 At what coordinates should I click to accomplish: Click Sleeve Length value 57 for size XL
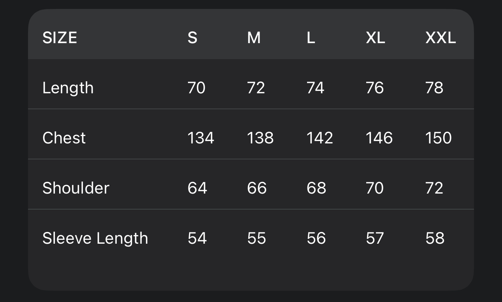374,239
